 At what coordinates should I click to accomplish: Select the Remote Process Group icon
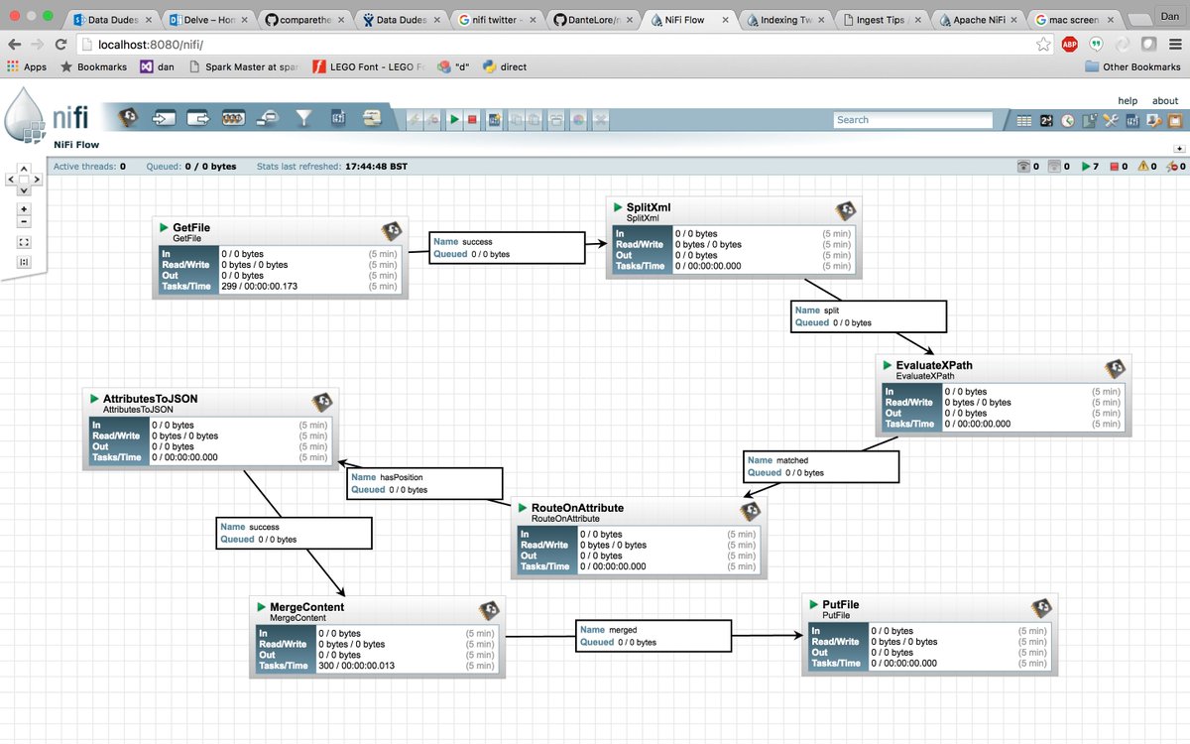click(268, 118)
